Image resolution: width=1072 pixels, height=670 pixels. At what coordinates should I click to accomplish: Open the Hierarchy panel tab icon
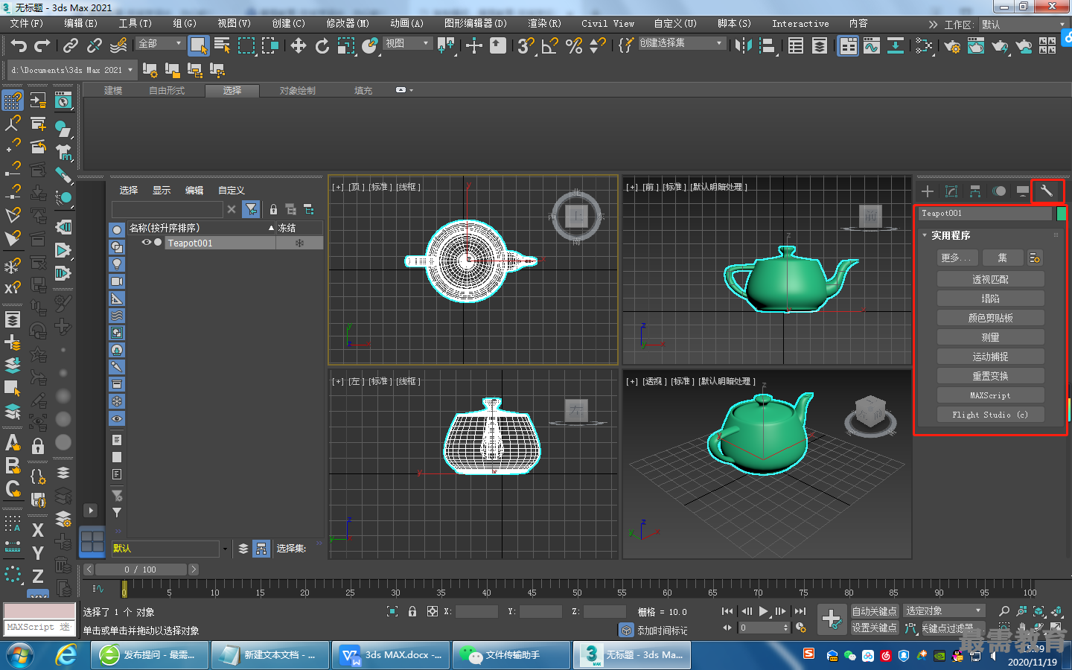(x=975, y=191)
